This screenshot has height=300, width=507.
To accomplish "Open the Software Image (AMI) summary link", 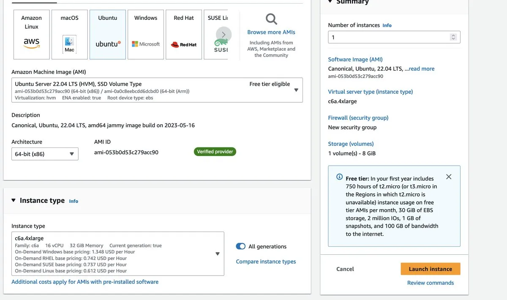I will tap(355, 60).
